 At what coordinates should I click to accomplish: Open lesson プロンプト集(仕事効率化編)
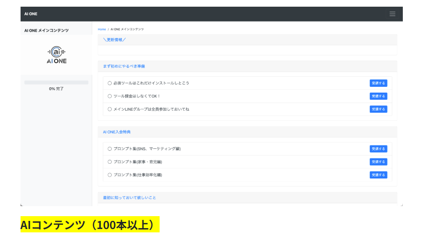(138, 175)
